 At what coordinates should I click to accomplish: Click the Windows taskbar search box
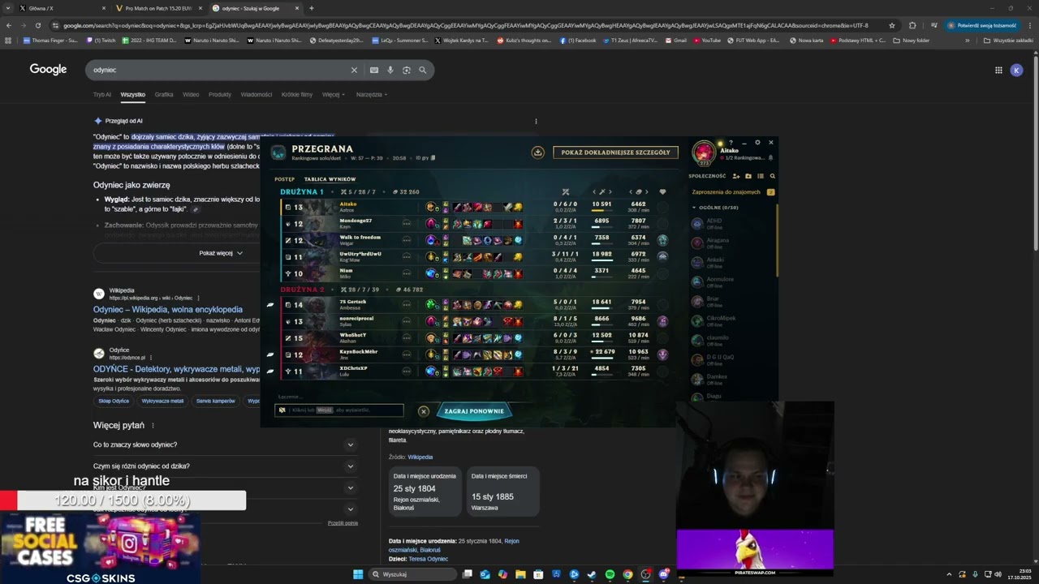point(412,574)
